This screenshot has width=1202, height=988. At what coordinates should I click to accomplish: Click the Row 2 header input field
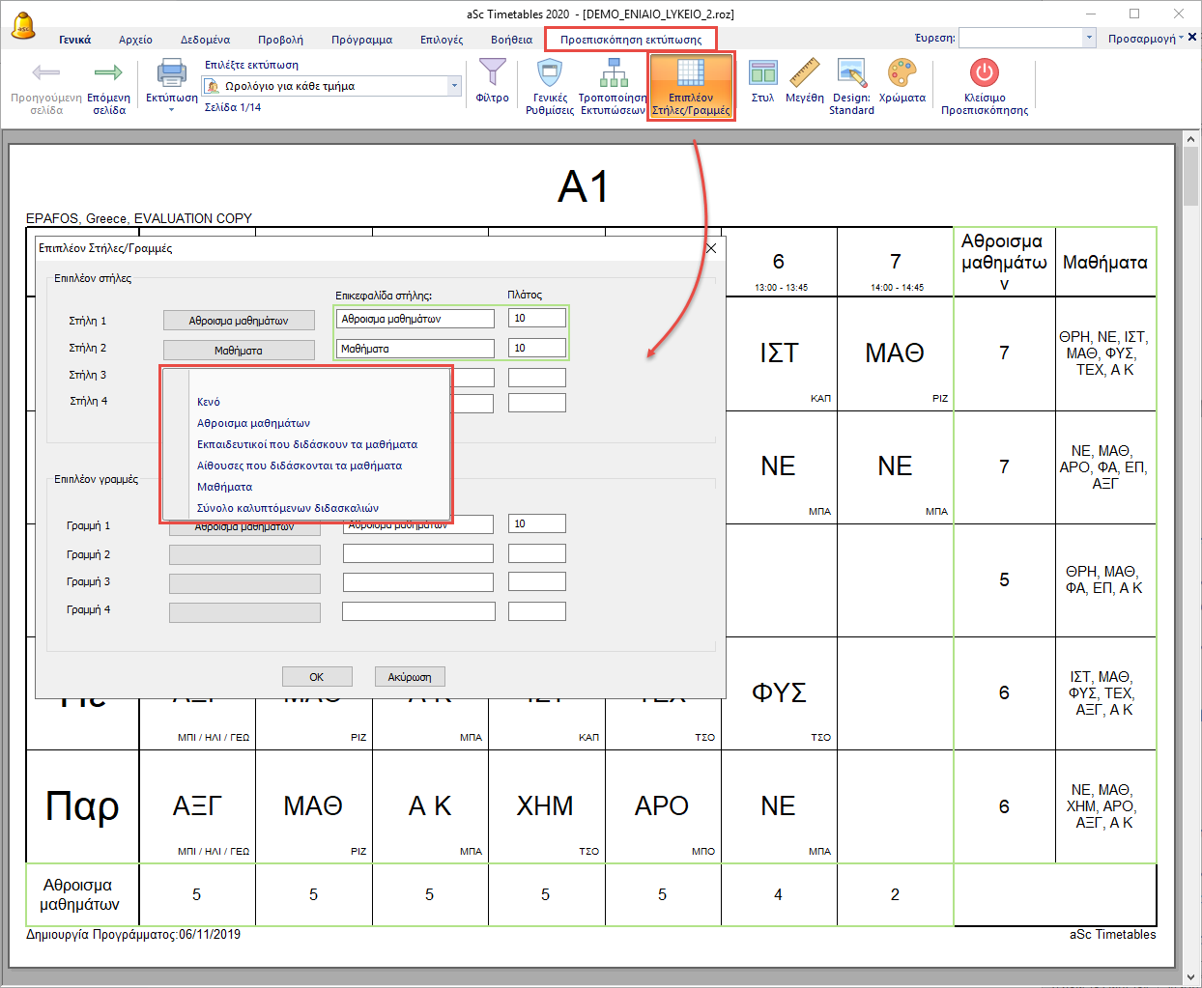pyautogui.click(x=417, y=553)
